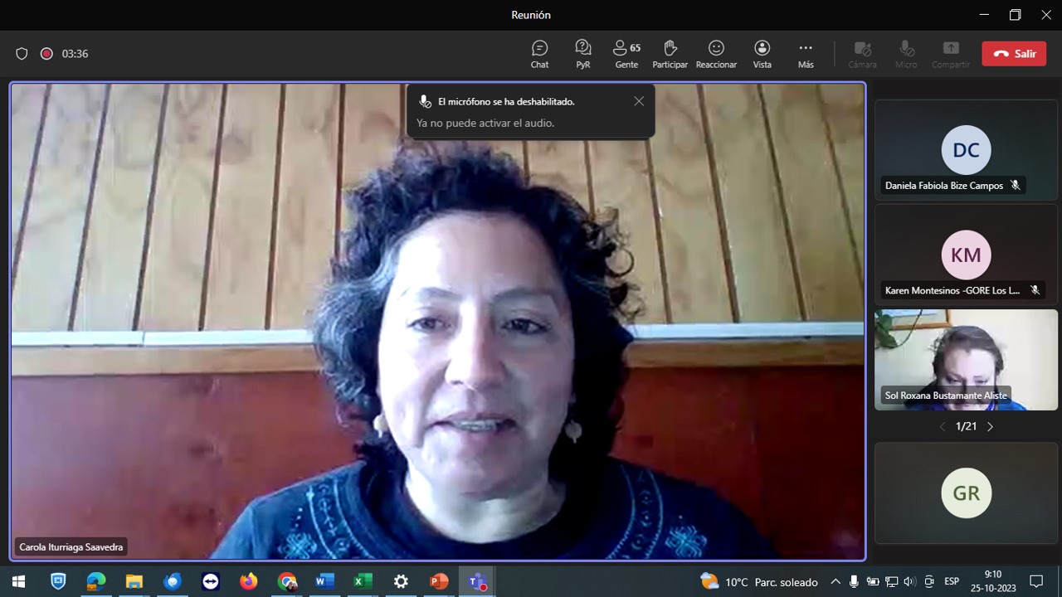
Task: Click the tray microphone icon
Action: point(854,581)
